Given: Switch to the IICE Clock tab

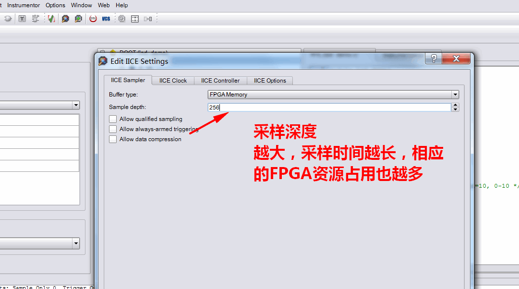Looking at the screenshot, I should [x=173, y=81].
